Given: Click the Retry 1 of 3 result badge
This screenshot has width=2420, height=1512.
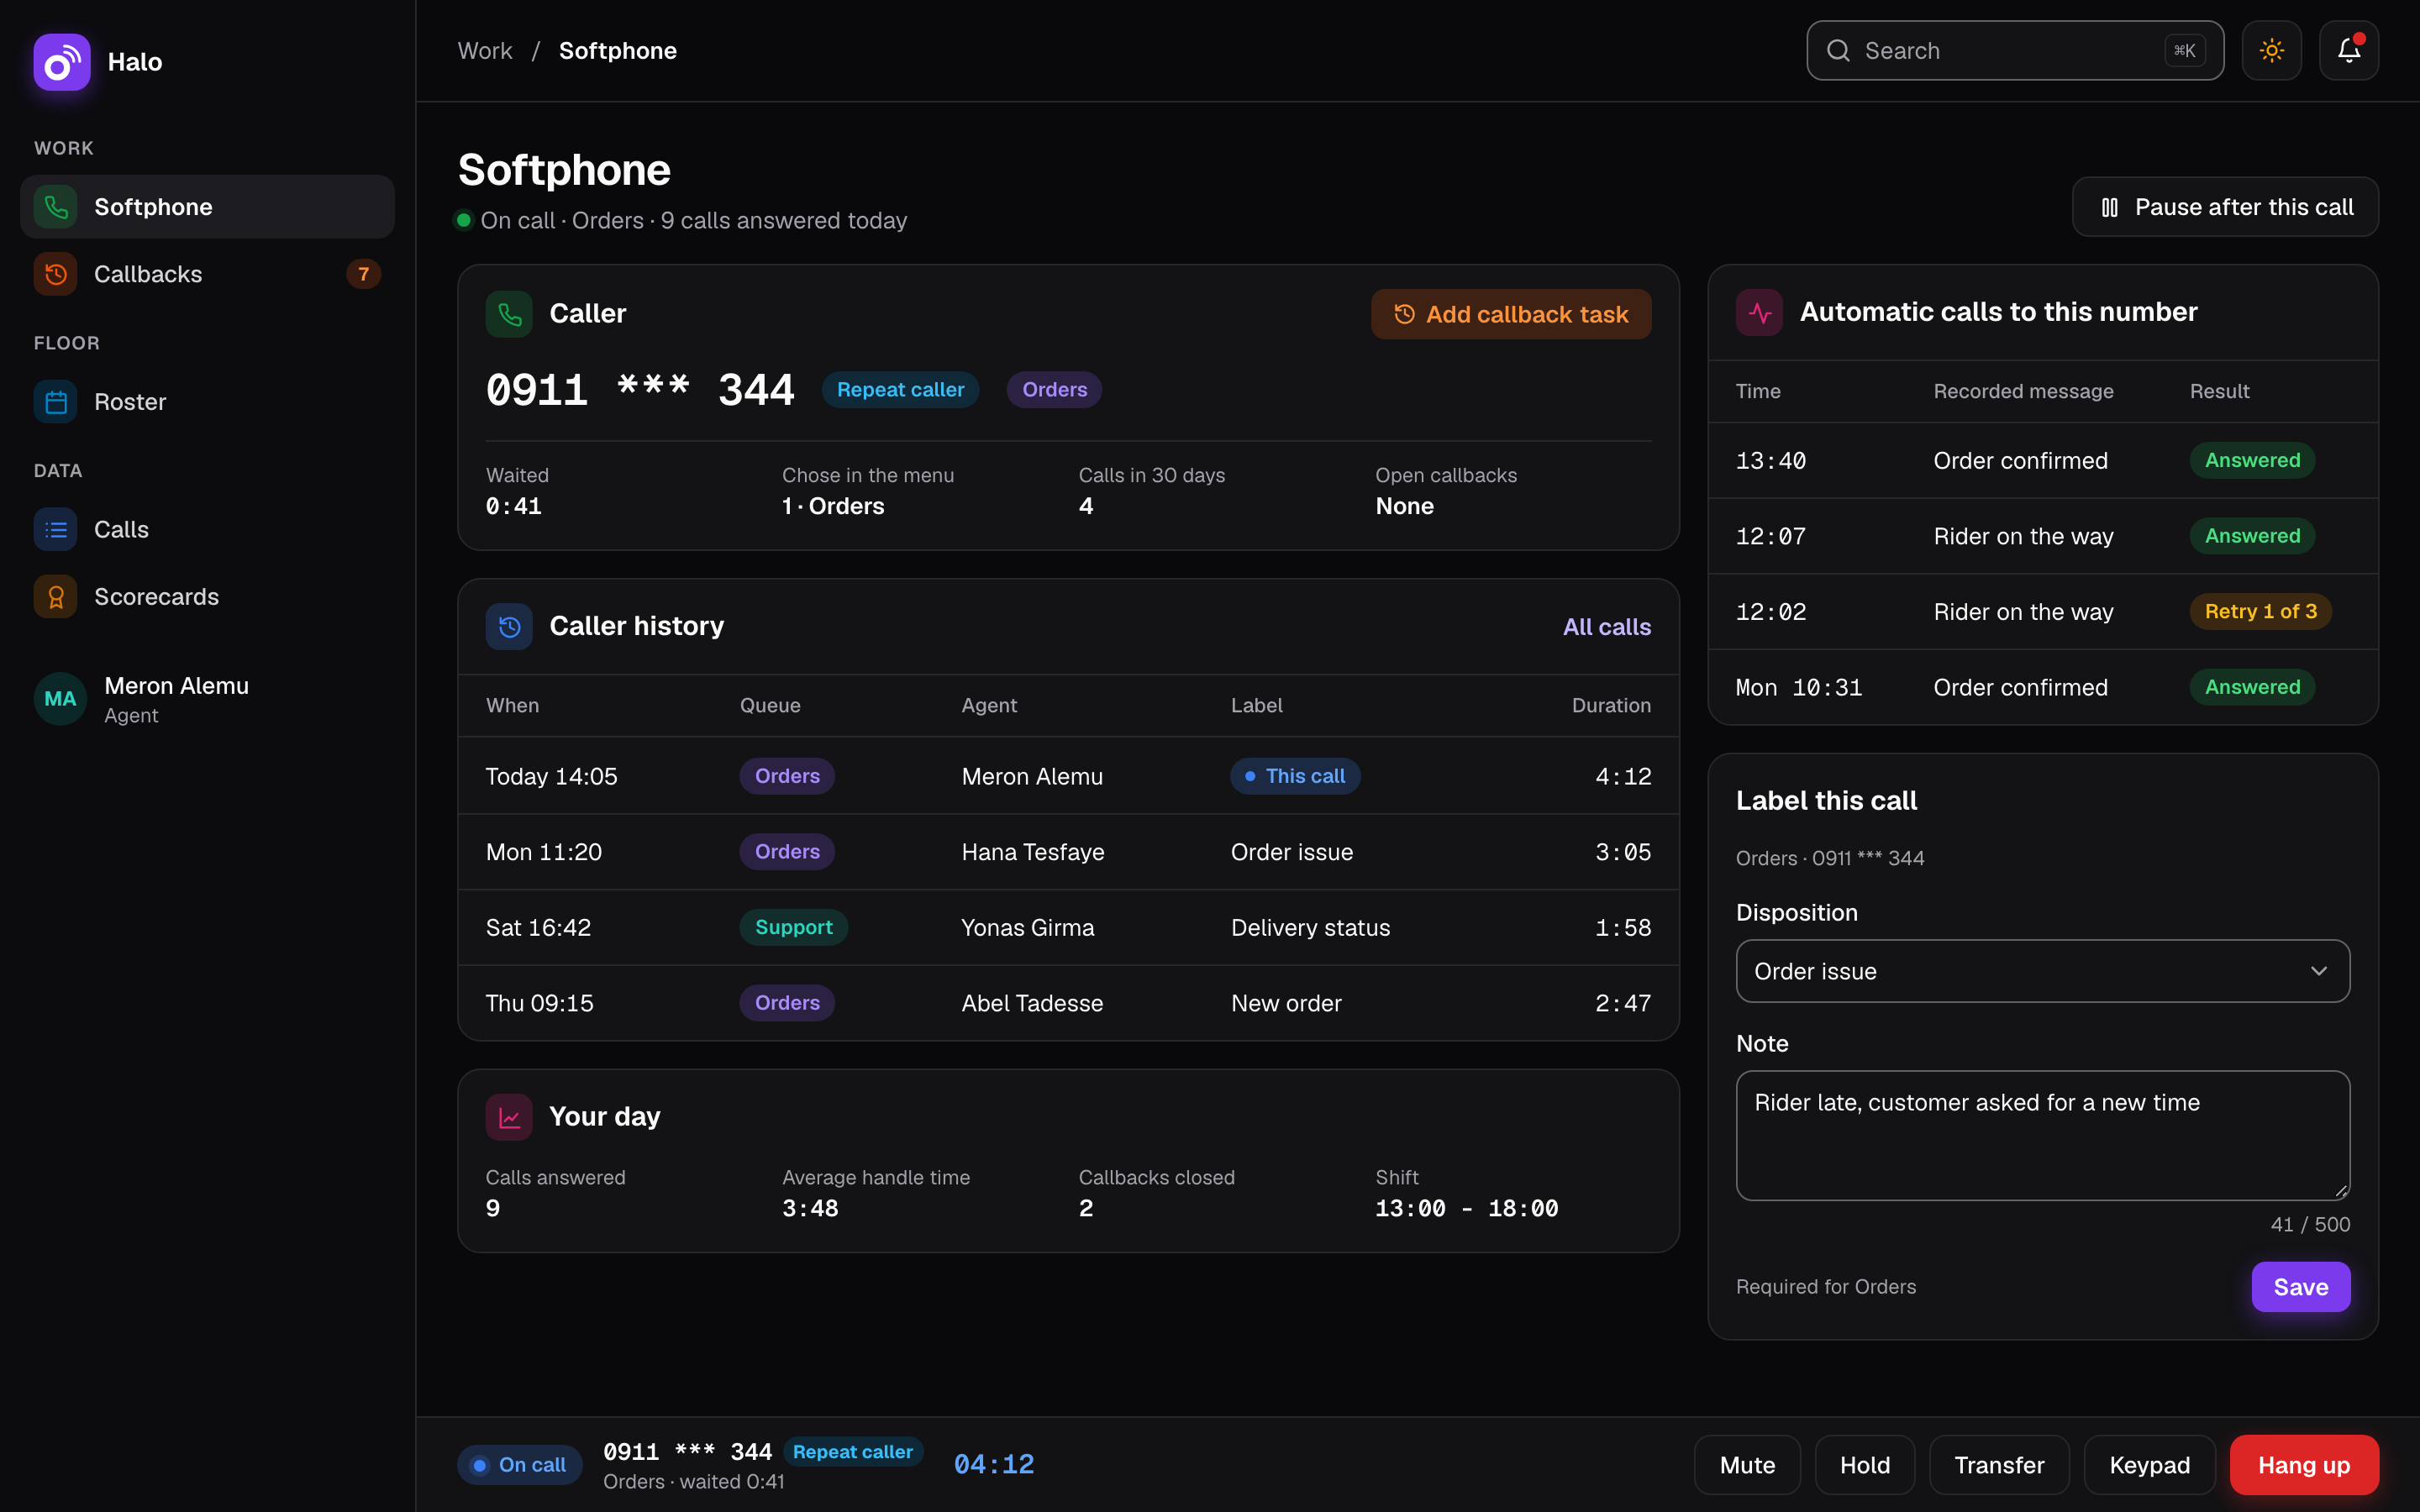Looking at the screenshot, I should click(x=2261, y=612).
